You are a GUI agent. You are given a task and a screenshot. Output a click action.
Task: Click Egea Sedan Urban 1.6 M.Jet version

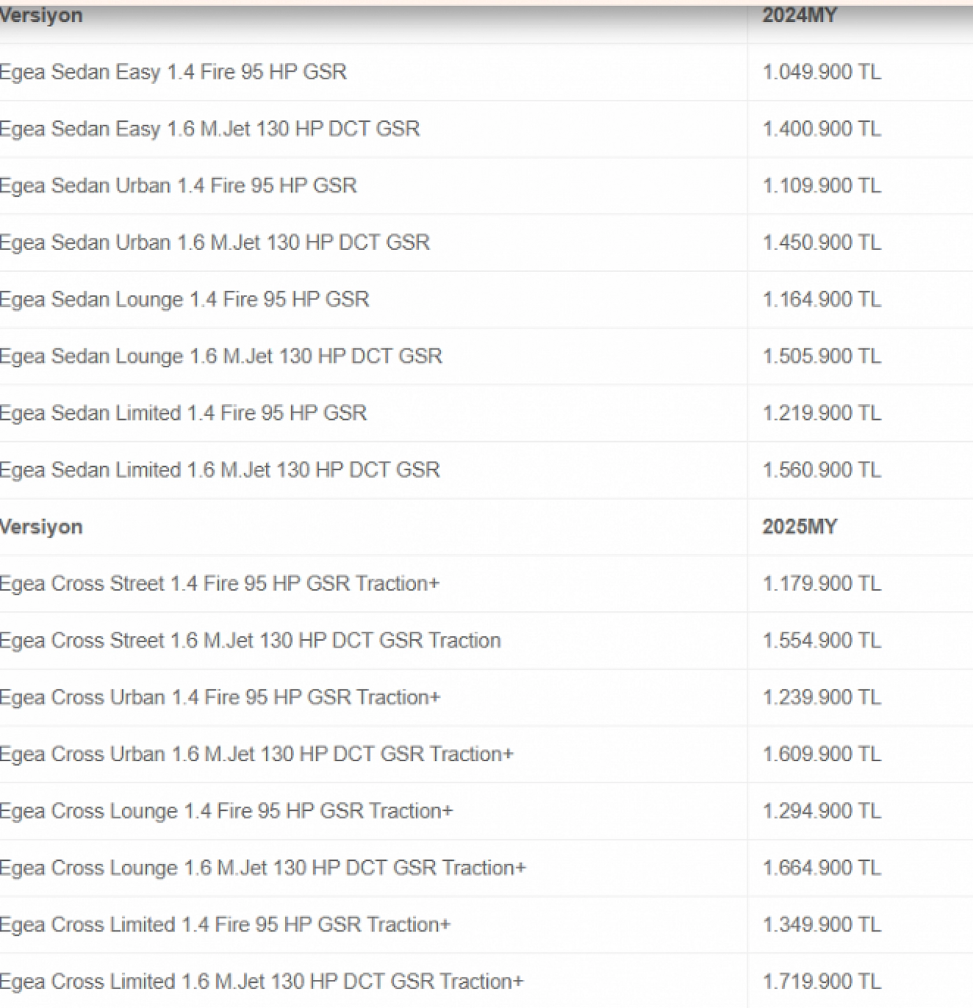click(x=215, y=242)
